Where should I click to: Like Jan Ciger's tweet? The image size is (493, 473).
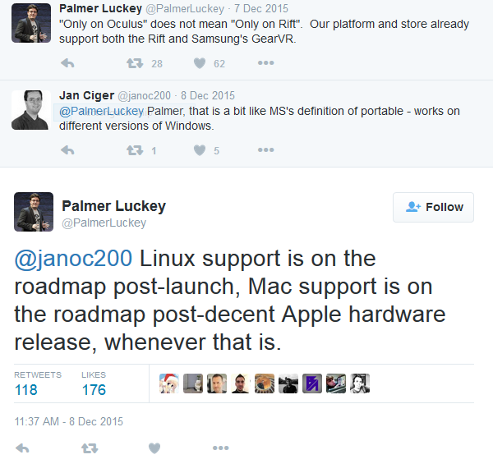199,150
